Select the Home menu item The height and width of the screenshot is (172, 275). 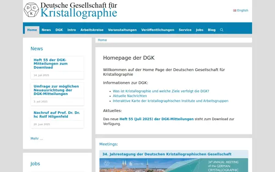(x=32, y=30)
